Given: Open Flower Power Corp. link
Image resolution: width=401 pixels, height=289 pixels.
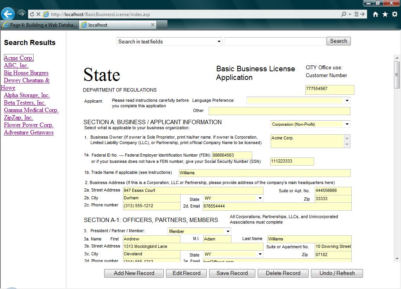Looking at the screenshot, I should coord(29,125).
